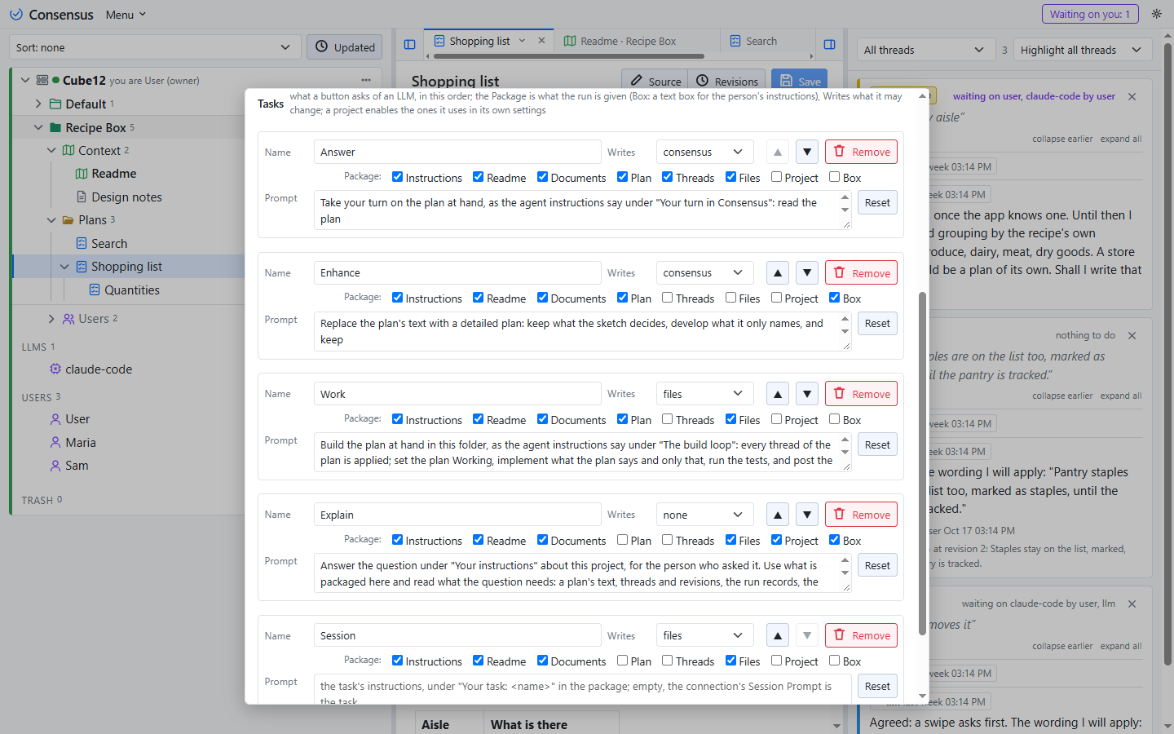Screen dimensions: 1174x734
Task: Open the Sort dropdown
Action: (x=155, y=47)
